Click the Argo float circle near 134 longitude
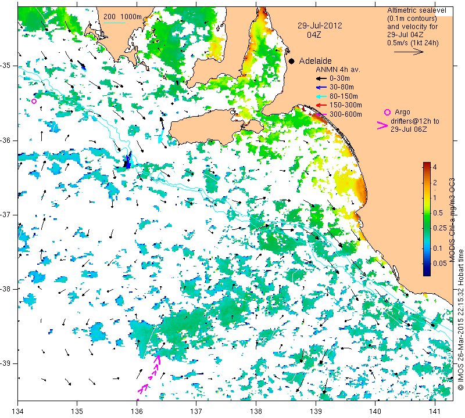Image resolution: width=465 pixels, height=418 pixels. (x=34, y=102)
